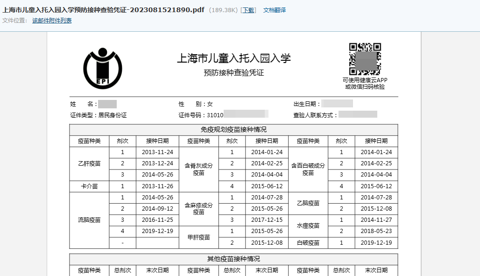
Task: Click the 流脑疫苗 vaccine cell
Action: (x=89, y=220)
